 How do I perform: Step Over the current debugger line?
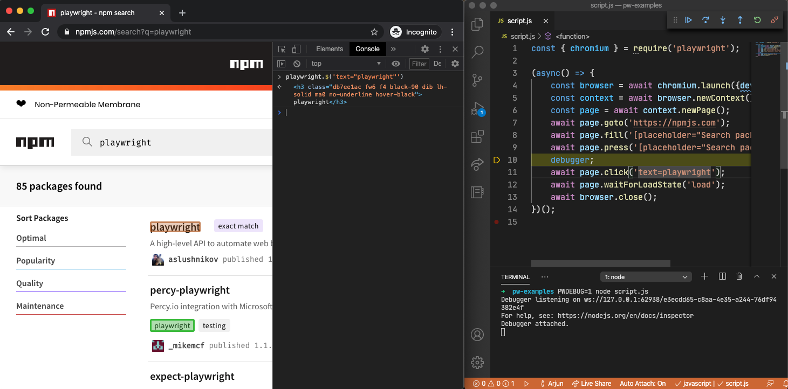click(705, 20)
